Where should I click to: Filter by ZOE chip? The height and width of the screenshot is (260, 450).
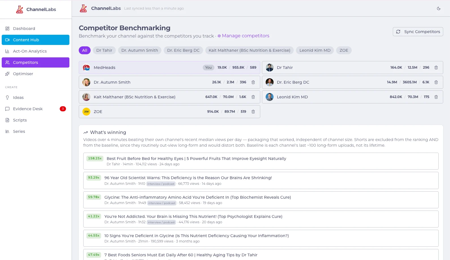point(344,50)
